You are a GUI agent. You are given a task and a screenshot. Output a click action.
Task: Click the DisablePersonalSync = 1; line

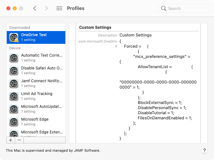click(162, 108)
